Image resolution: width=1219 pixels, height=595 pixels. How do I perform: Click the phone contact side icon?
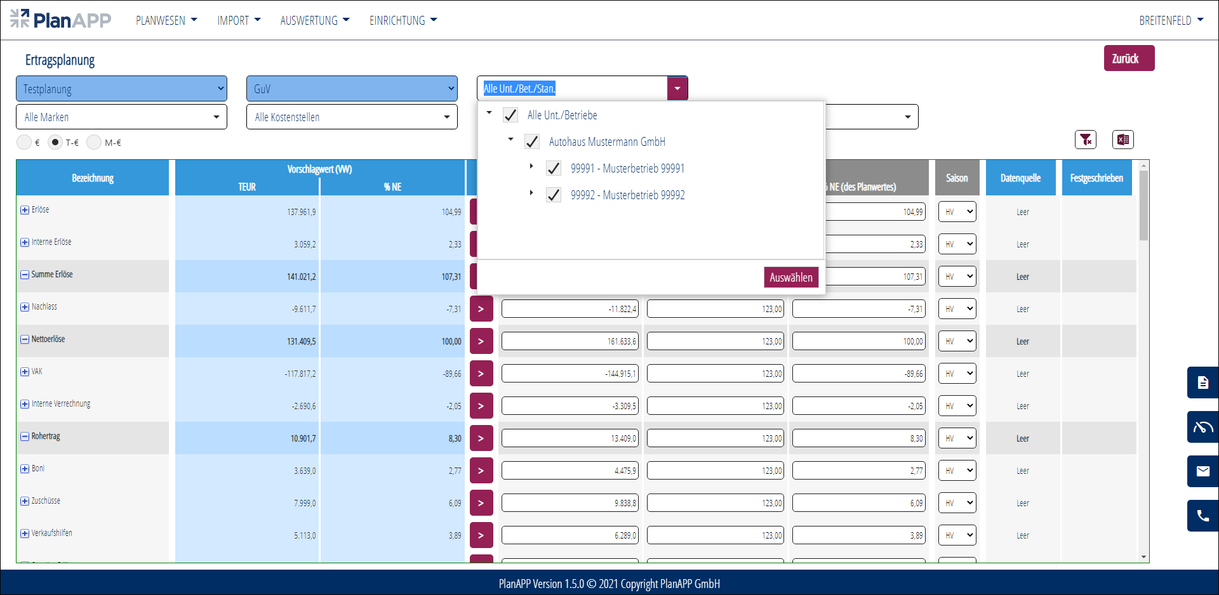click(1202, 516)
